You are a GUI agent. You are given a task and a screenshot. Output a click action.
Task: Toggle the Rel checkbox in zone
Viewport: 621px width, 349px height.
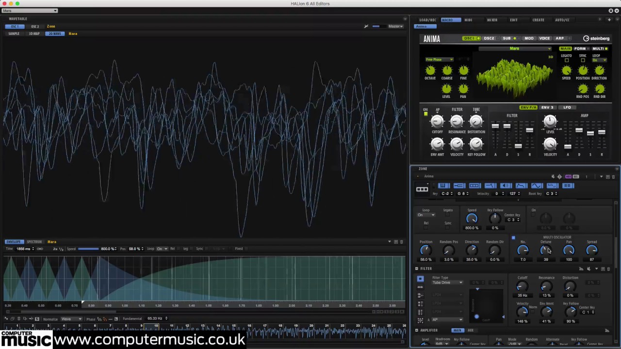[x=426, y=228]
